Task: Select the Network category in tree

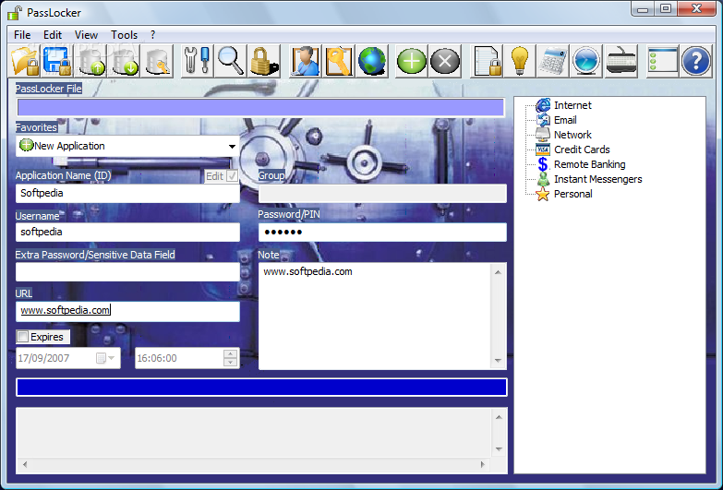Action: 572,135
